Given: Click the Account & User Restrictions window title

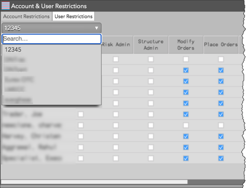Looking at the screenshot, I should (49, 6).
